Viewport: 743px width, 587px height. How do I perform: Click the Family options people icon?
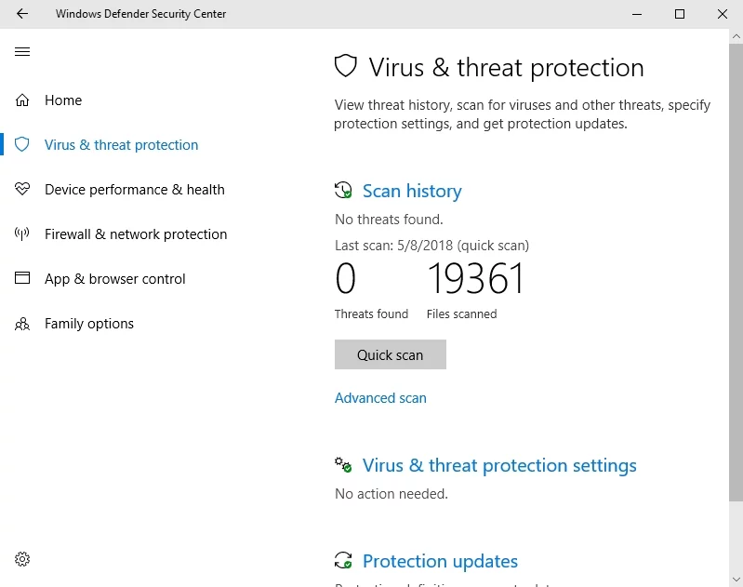(x=23, y=324)
